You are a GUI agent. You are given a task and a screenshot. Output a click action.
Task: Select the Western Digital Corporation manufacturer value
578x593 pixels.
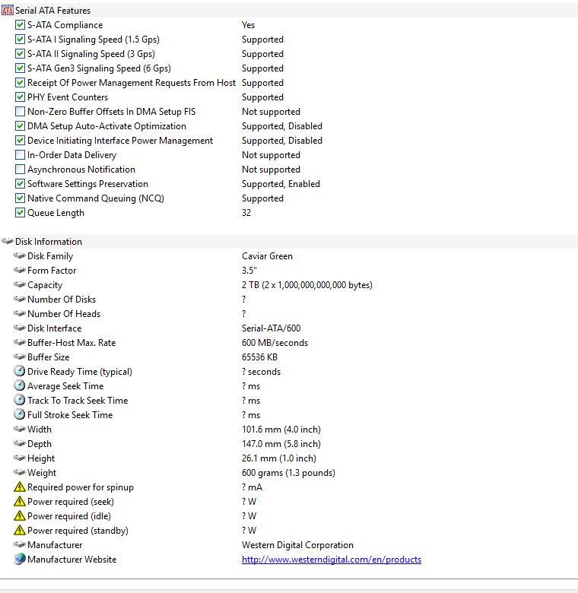[x=297, y=545]
